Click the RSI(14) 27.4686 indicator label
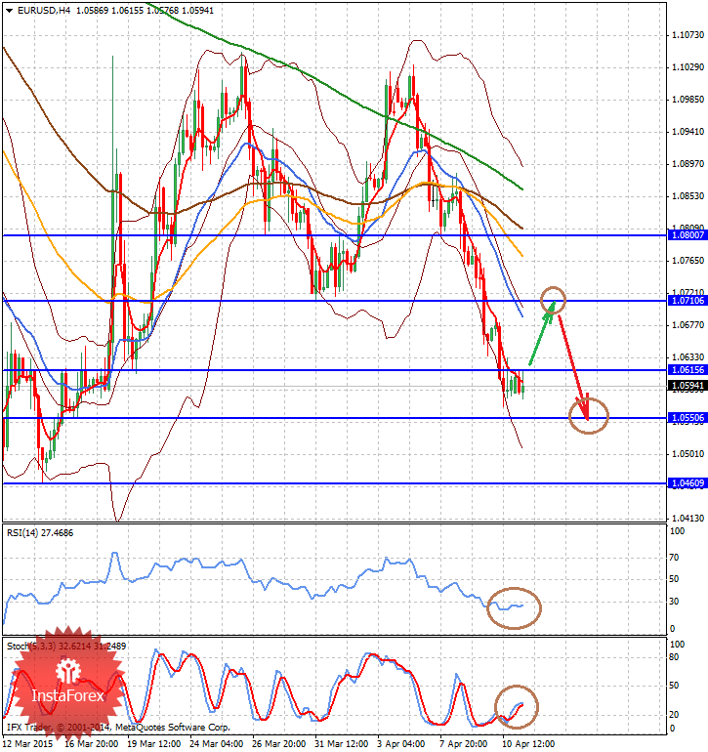 40,533
